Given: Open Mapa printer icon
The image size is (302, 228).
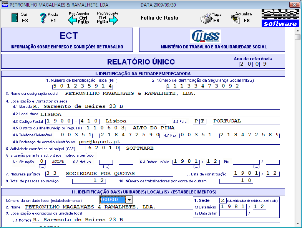Looking at the screenshot, I should coord(206,18).
